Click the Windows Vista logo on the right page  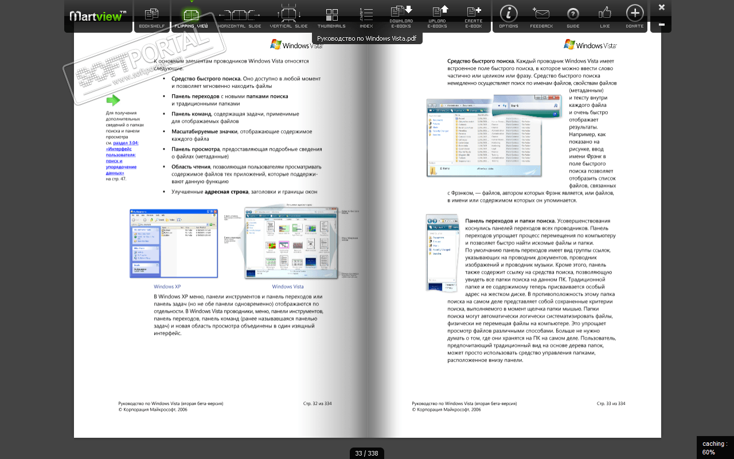(x=591, y=45)
